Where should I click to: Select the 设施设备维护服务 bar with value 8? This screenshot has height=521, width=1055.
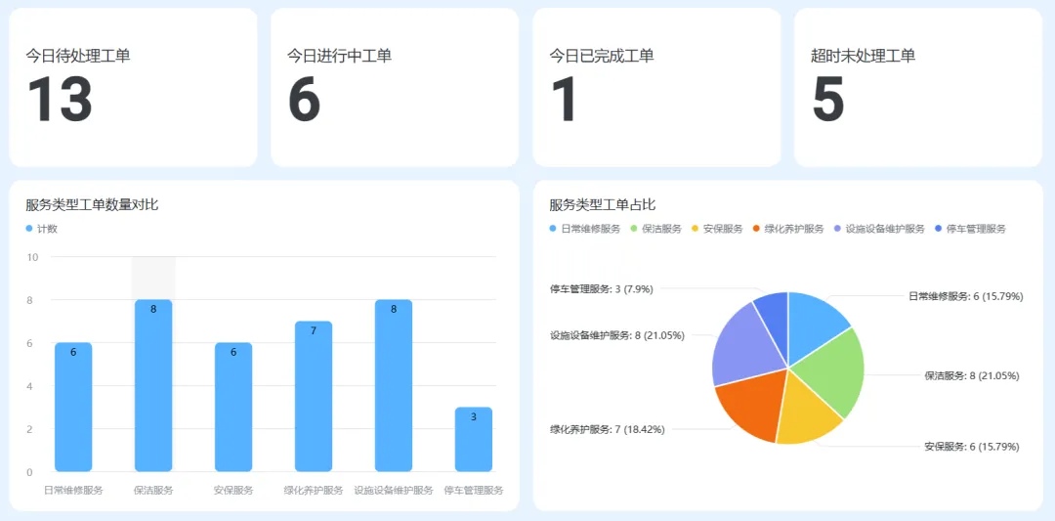394,386
